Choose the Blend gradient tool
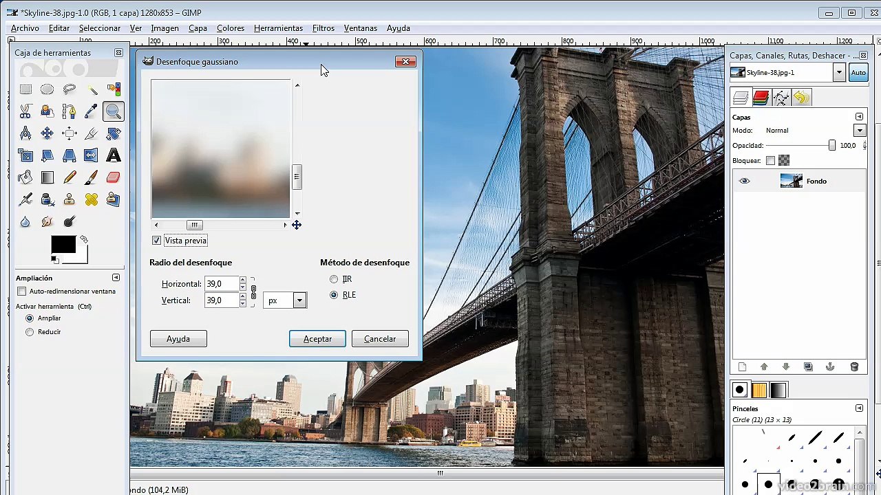881x495 pixels. coord(47,177)
